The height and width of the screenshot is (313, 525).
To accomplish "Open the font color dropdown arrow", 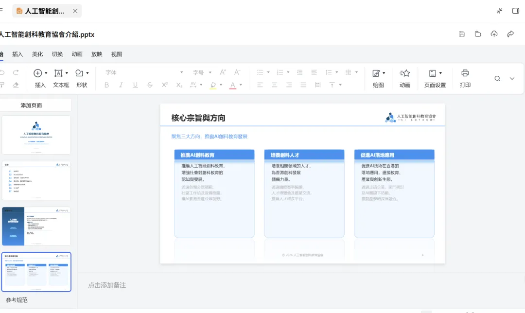I will pyautogui.click(x=241, y=85).
